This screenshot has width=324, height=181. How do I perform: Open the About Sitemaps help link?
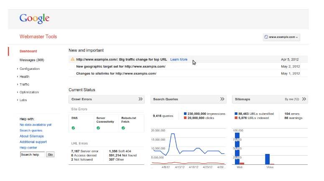pos(32,136)
